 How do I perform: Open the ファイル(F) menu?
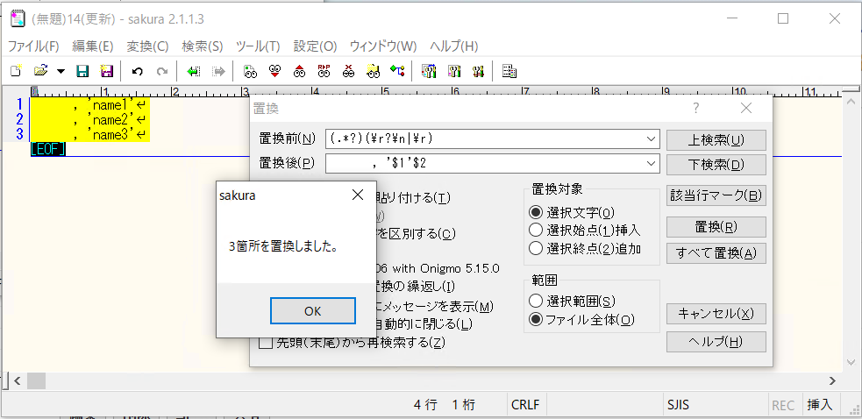[33, 46]
